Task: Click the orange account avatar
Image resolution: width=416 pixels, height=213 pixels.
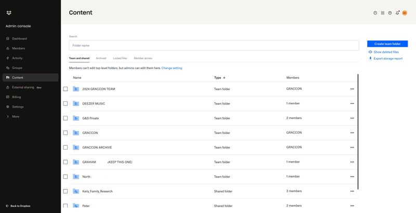Action: (405, 12)
